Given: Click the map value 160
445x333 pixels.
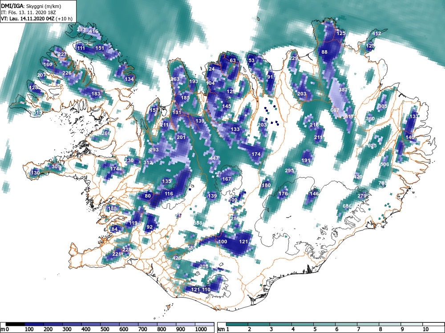Looking at the screenshot, I should [x=48, y=64].
